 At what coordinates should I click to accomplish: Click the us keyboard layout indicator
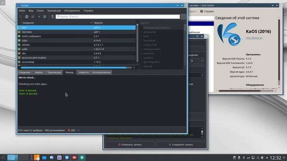pyautogui.click(x=248, y=158)
